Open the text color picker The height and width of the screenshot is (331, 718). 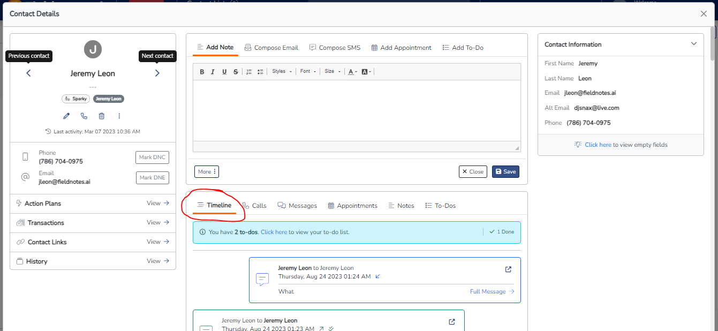(x=352, y=72)
